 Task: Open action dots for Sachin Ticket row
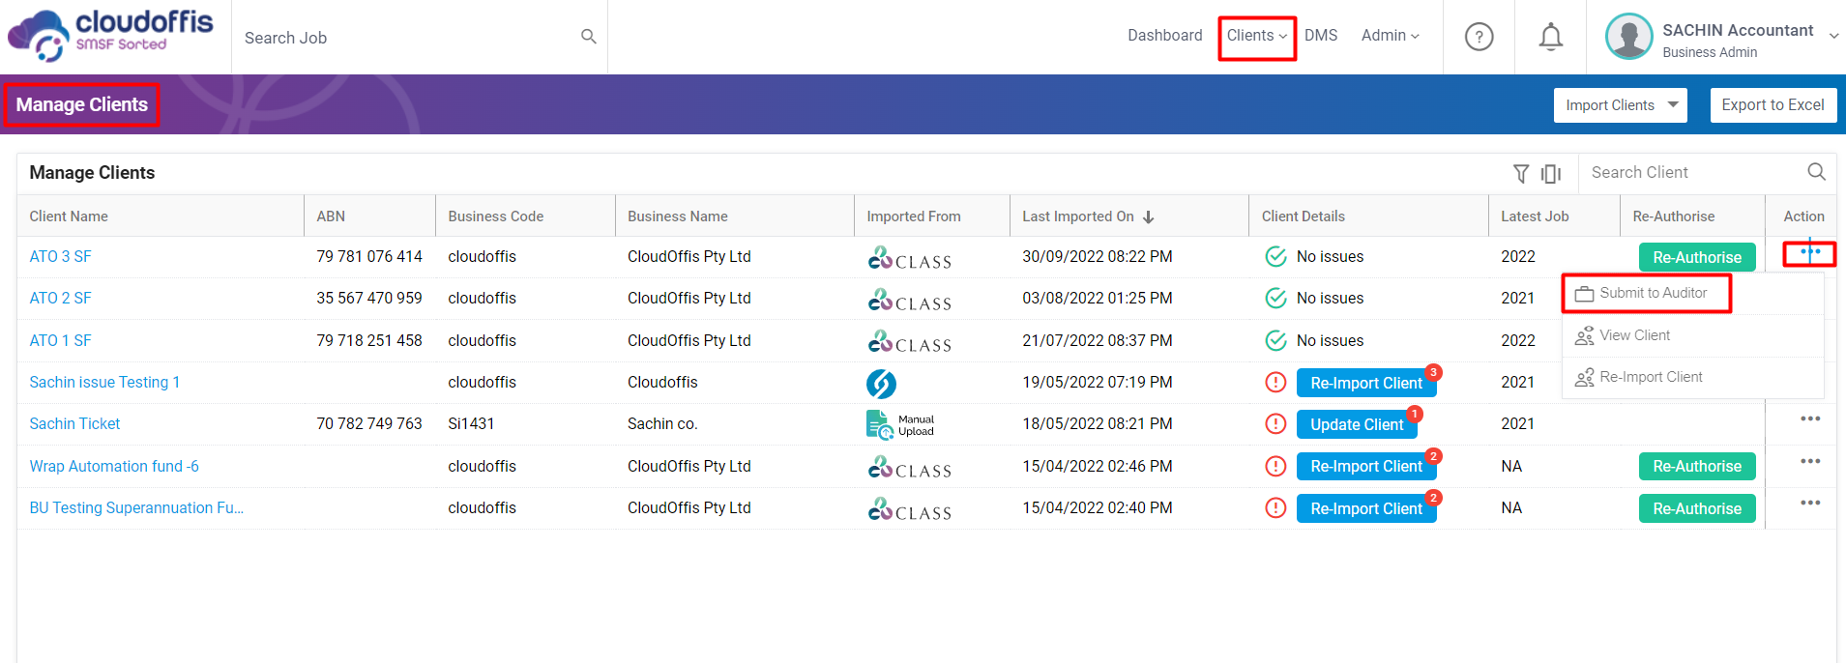point(1809,419)
